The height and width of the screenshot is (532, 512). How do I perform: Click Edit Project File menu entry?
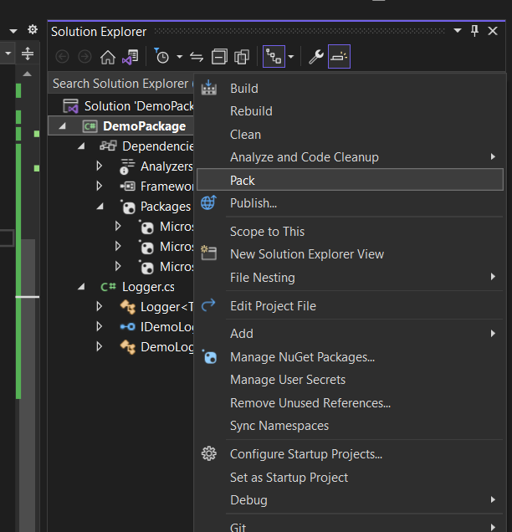click(x=273, y=306)
